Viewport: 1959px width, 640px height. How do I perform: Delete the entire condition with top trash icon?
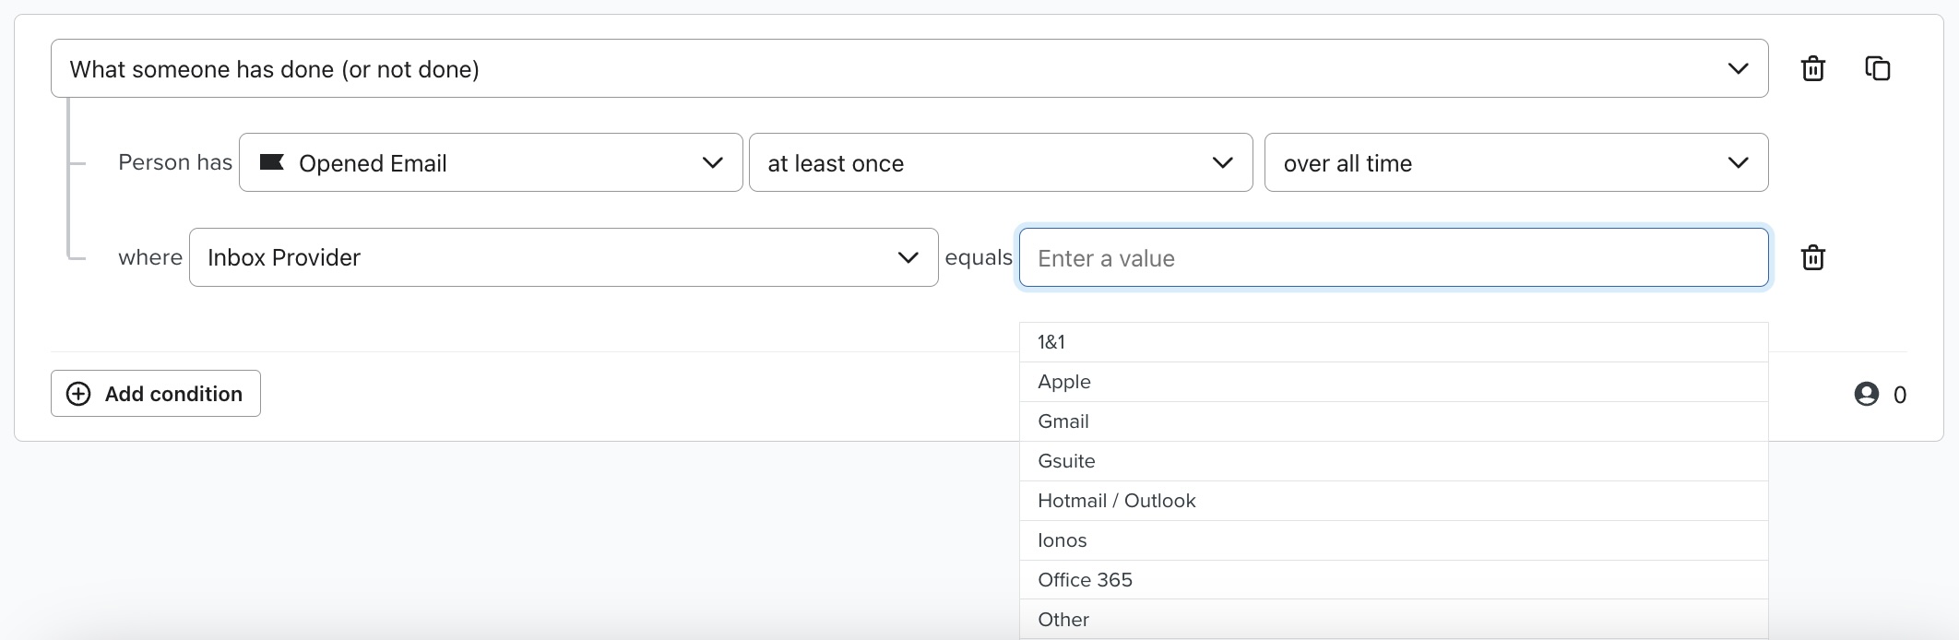click(x=1812, y=69)
